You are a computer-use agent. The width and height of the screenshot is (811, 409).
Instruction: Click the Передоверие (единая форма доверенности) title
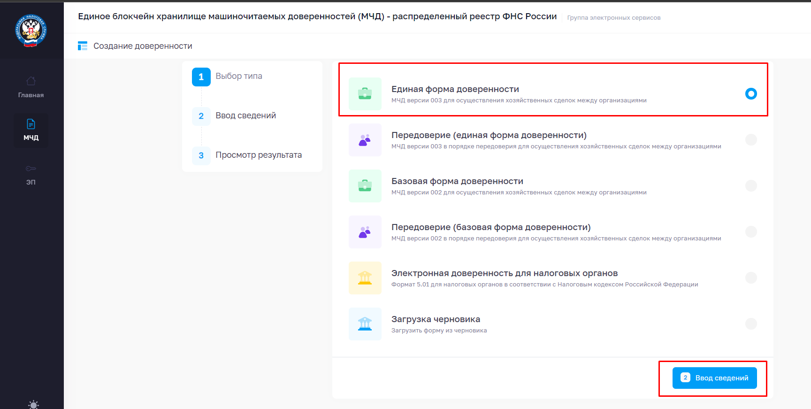tap(489, 135)
